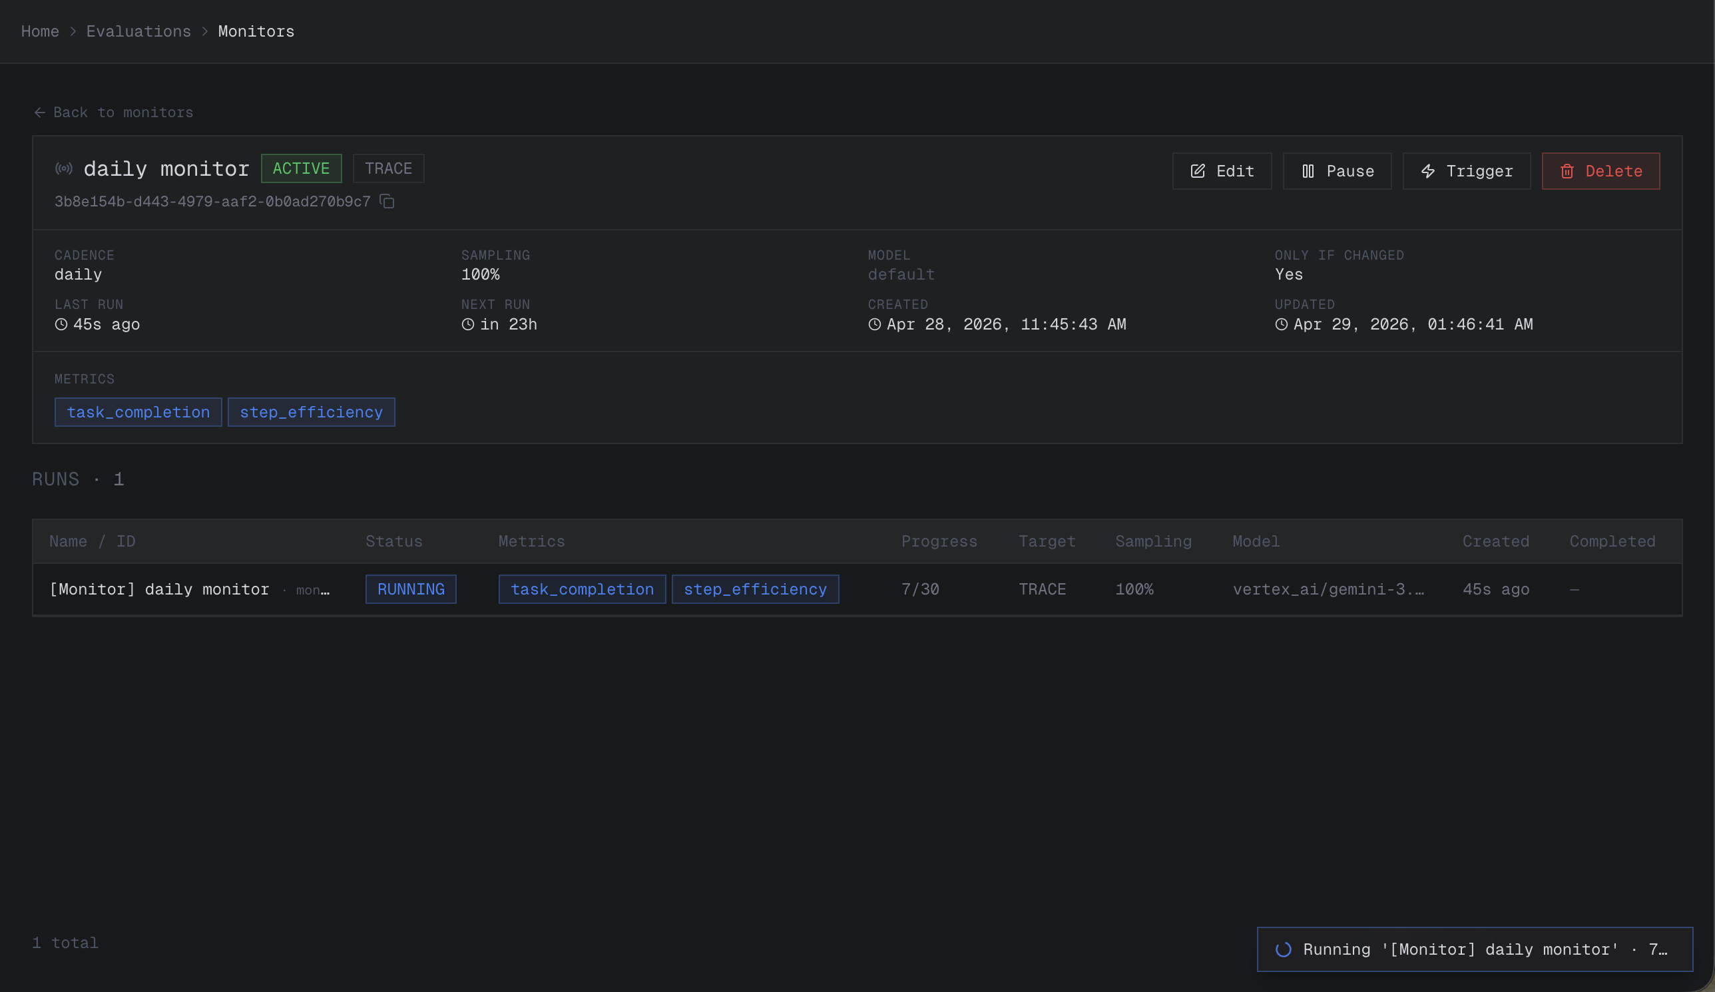Image resolution: width=1715 pixels, height=992 pixels.
Task: Trigger the monitor now
Action: point(1467,171)
